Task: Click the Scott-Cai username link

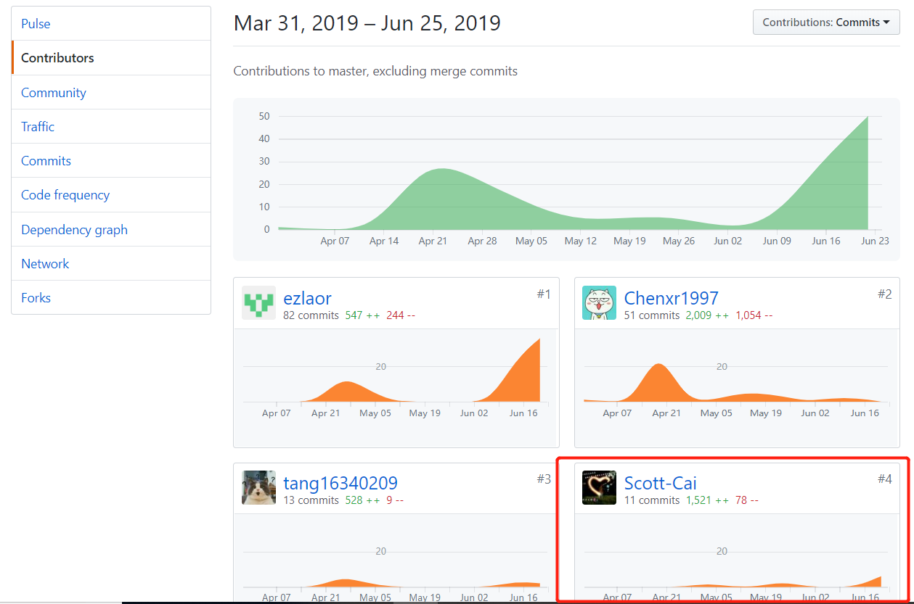Action: (660, 483)
